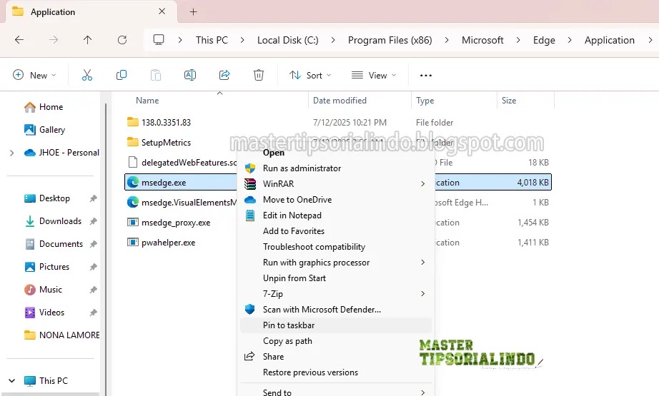The width and height of the screenshot is (659, 396).
Task: Open Pictures quick access folder
Action: (x=47, y=267)
